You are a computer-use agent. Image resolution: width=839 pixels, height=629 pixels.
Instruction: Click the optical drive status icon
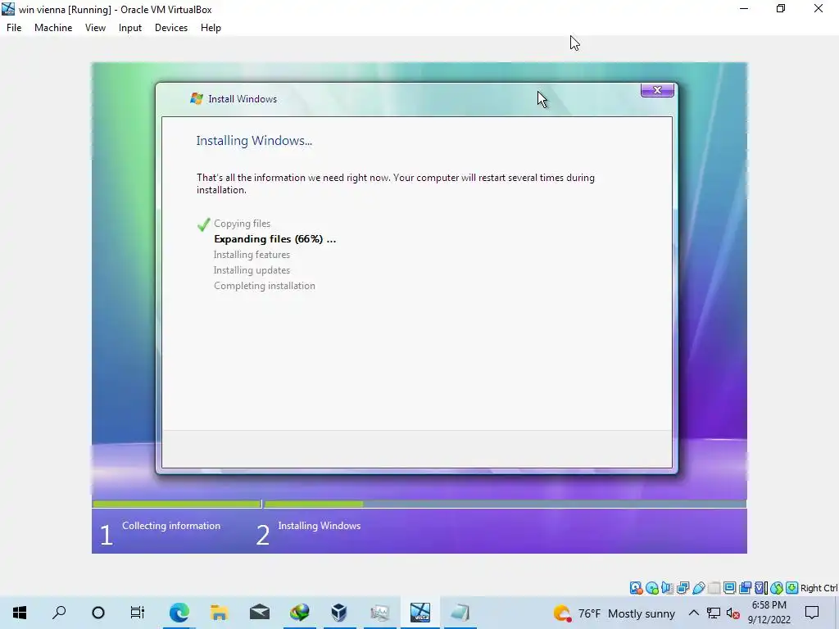[651, 588]
